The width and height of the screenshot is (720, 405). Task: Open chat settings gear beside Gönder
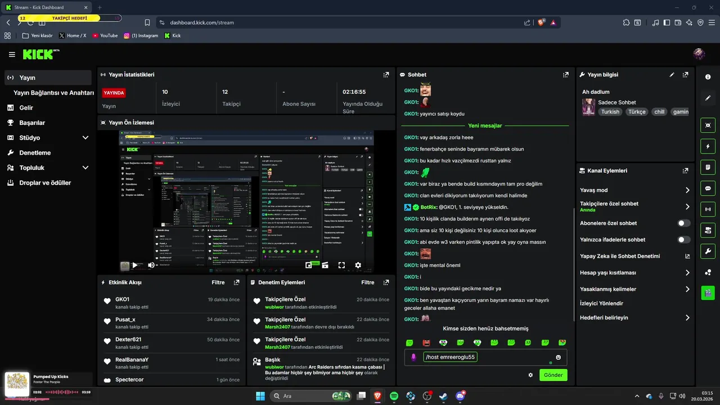[x=530, y=375]
